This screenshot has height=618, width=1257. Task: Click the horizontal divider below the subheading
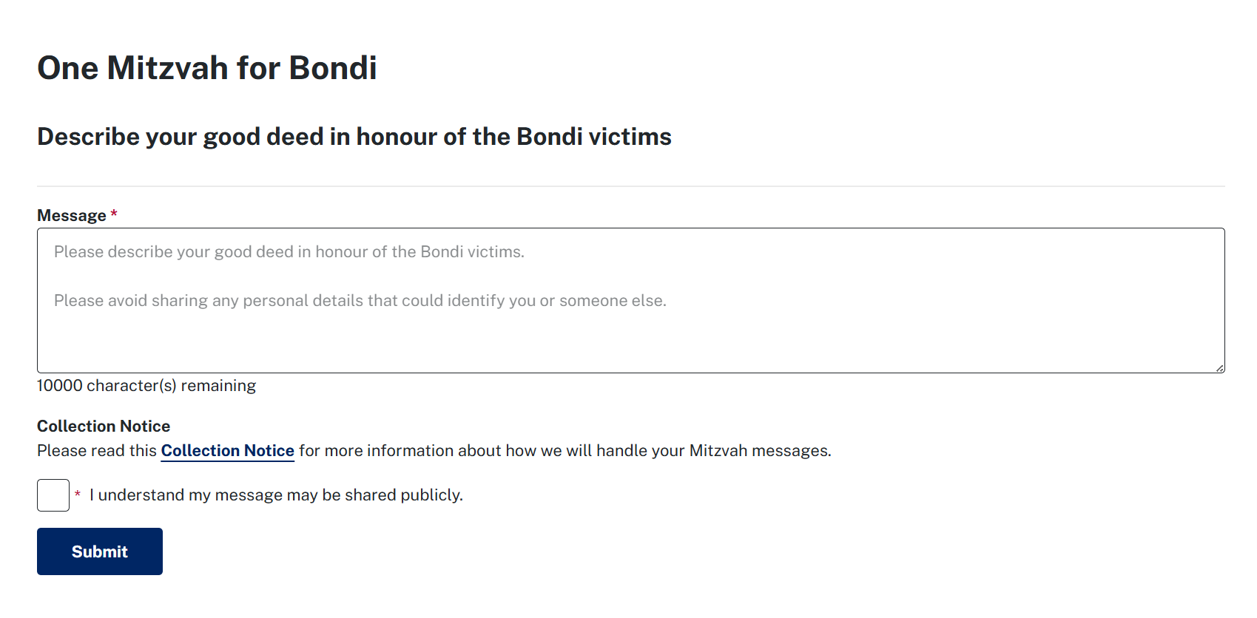click(x=629, y=184)
